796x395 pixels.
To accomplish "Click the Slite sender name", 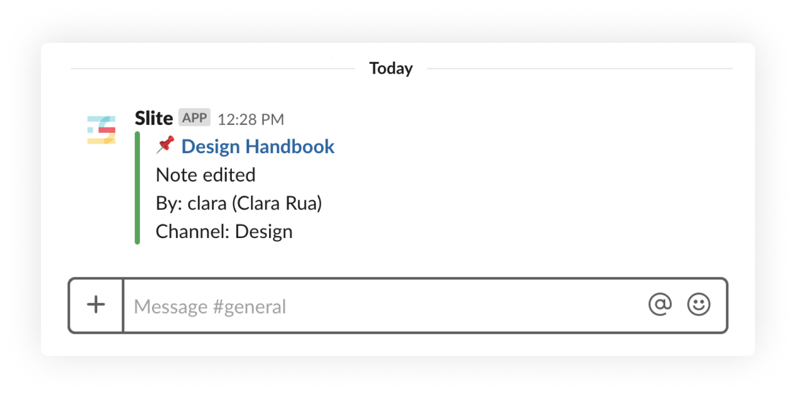I will [x=154, y=118].
